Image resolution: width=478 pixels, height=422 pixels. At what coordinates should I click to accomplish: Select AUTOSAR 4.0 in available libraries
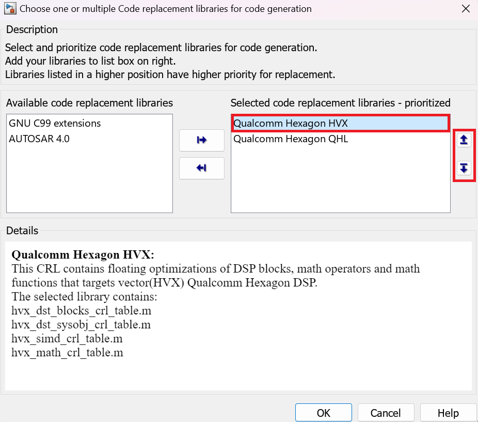pos(39,139)
